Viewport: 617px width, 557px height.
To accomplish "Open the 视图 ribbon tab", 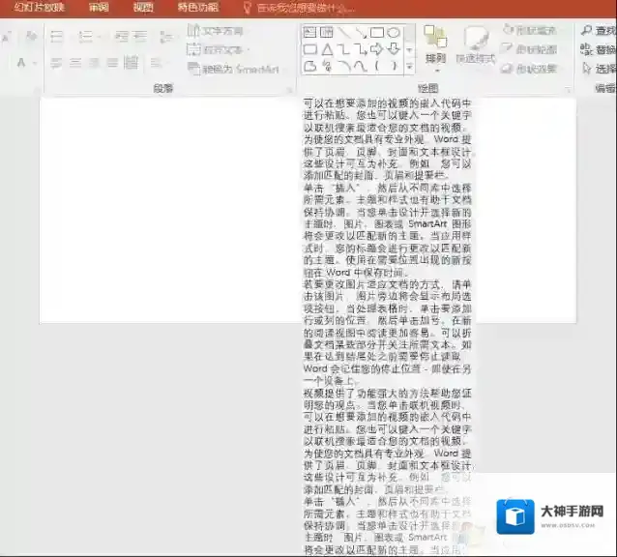I will pos(143,7).
